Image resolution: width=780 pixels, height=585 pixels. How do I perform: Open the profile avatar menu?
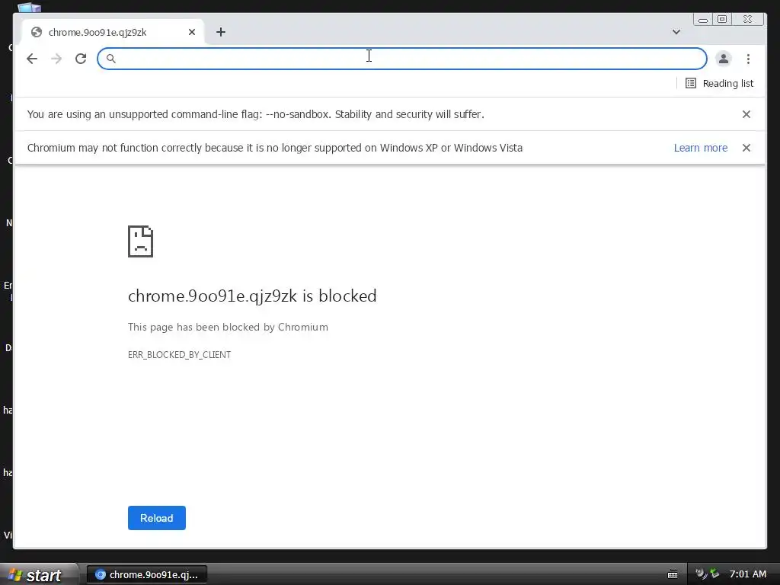point(724,59)
